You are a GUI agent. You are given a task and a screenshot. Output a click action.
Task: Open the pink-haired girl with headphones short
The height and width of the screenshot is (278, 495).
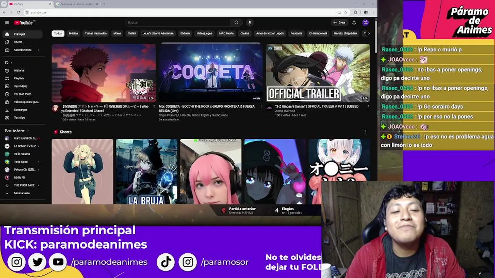(211, 171)
